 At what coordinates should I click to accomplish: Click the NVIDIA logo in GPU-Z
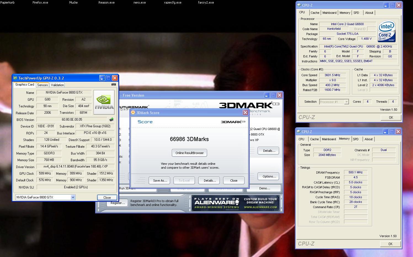pyautogui.click(x=104, y=102)
